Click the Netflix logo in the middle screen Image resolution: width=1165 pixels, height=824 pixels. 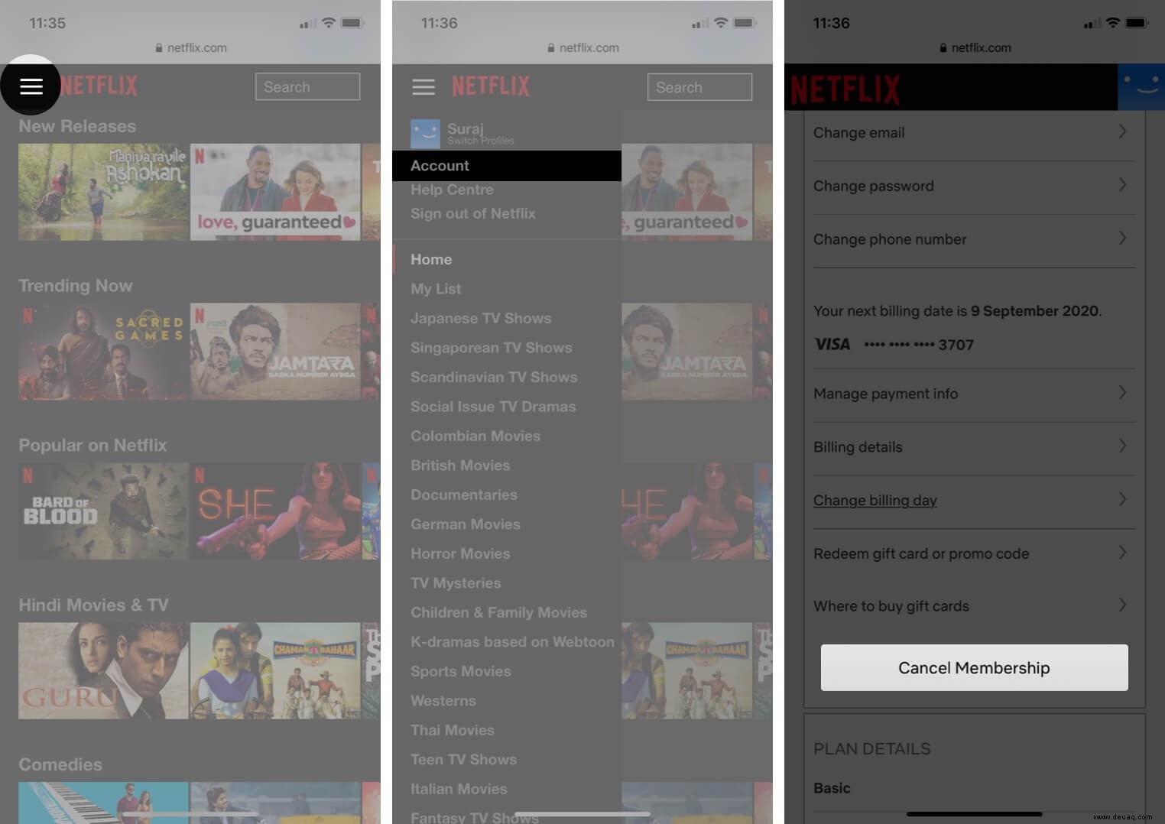coord(491,86)
